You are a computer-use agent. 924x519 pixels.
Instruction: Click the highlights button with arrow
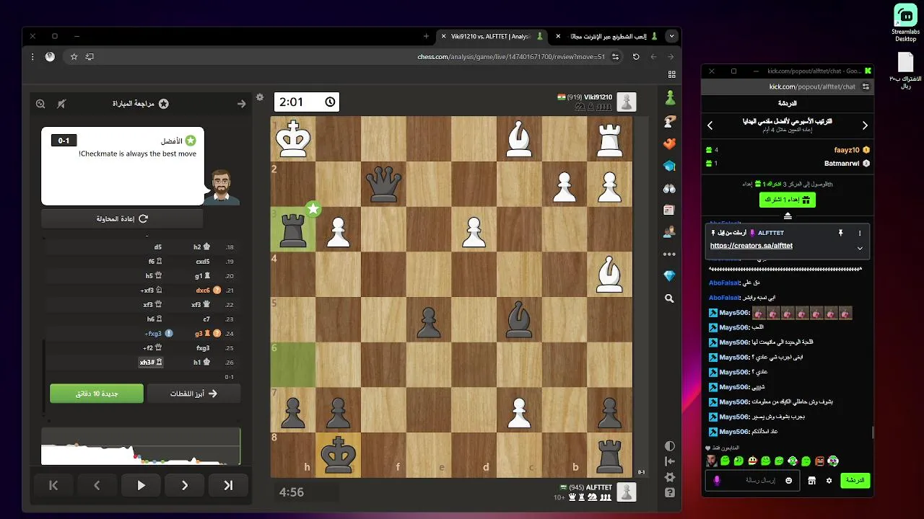[193, 394]
